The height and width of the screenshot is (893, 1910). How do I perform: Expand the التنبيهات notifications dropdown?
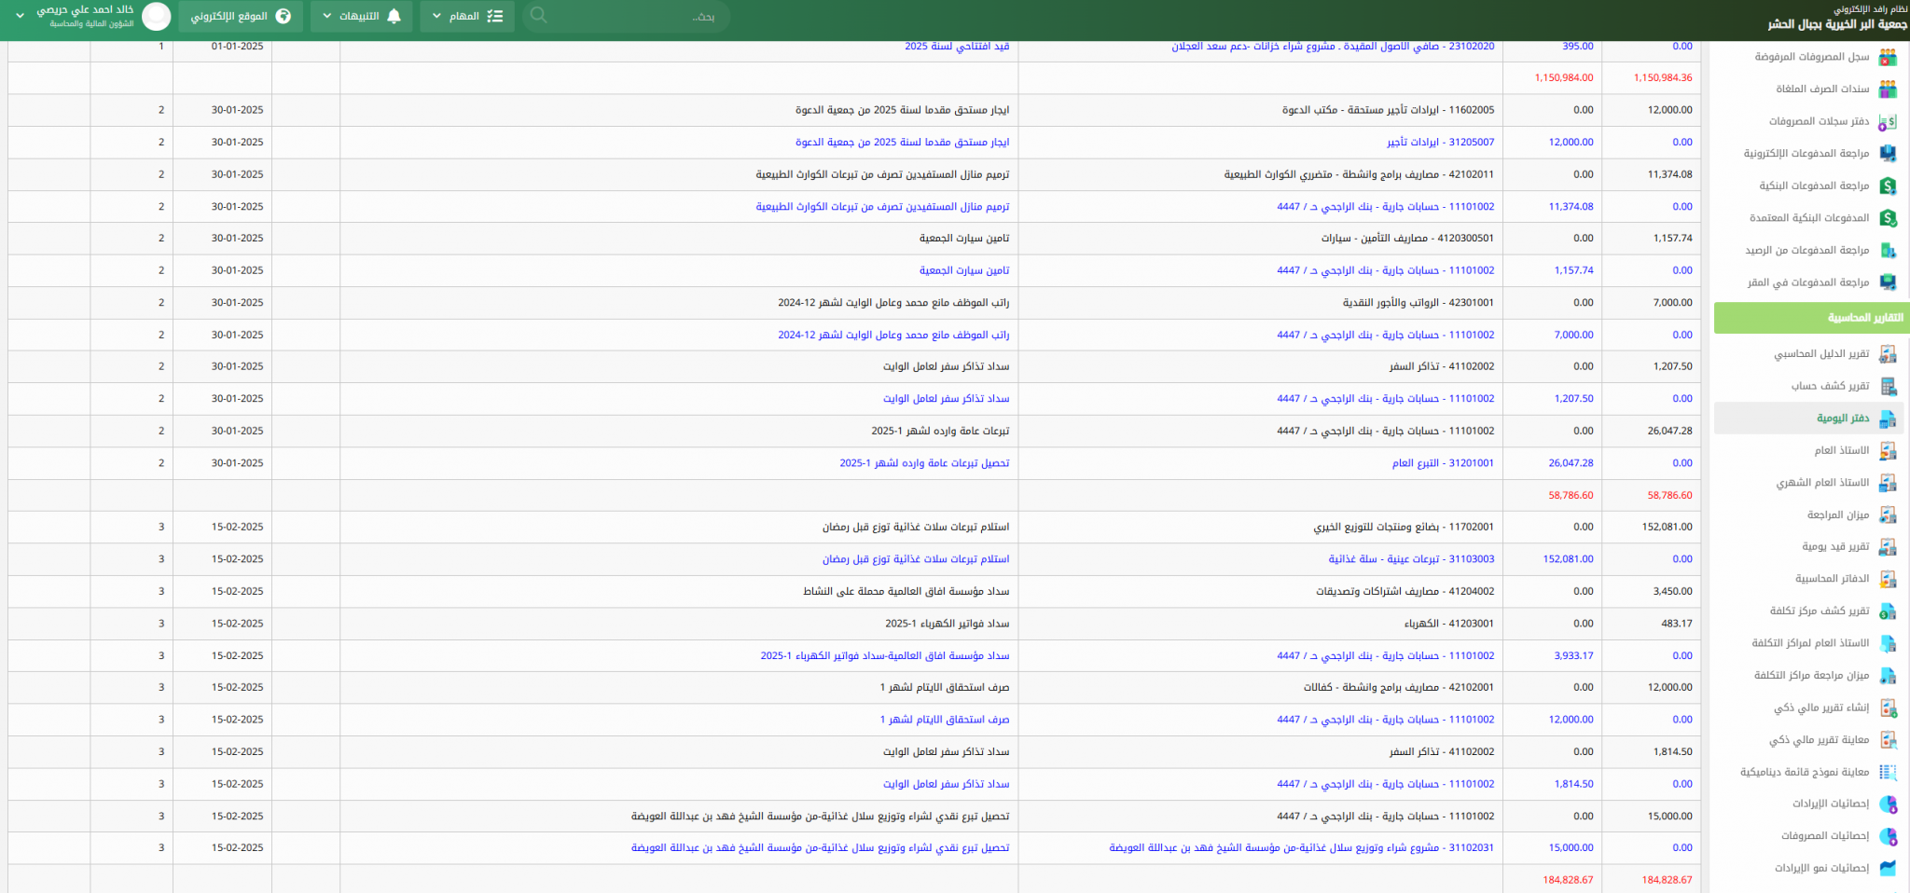pyautogui.click(x=362, y=16)
